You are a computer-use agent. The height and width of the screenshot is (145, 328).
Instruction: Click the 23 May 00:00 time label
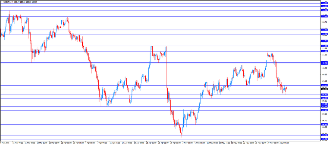(x=249, y=143)
